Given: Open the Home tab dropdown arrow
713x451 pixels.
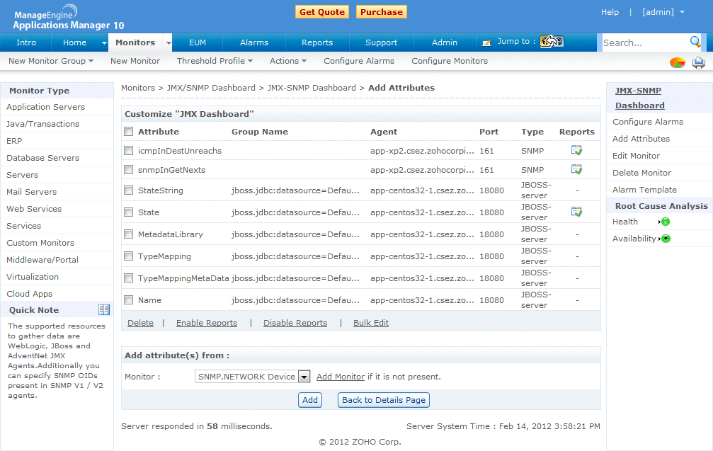Looking at the screenshot, I should [104, 42].
